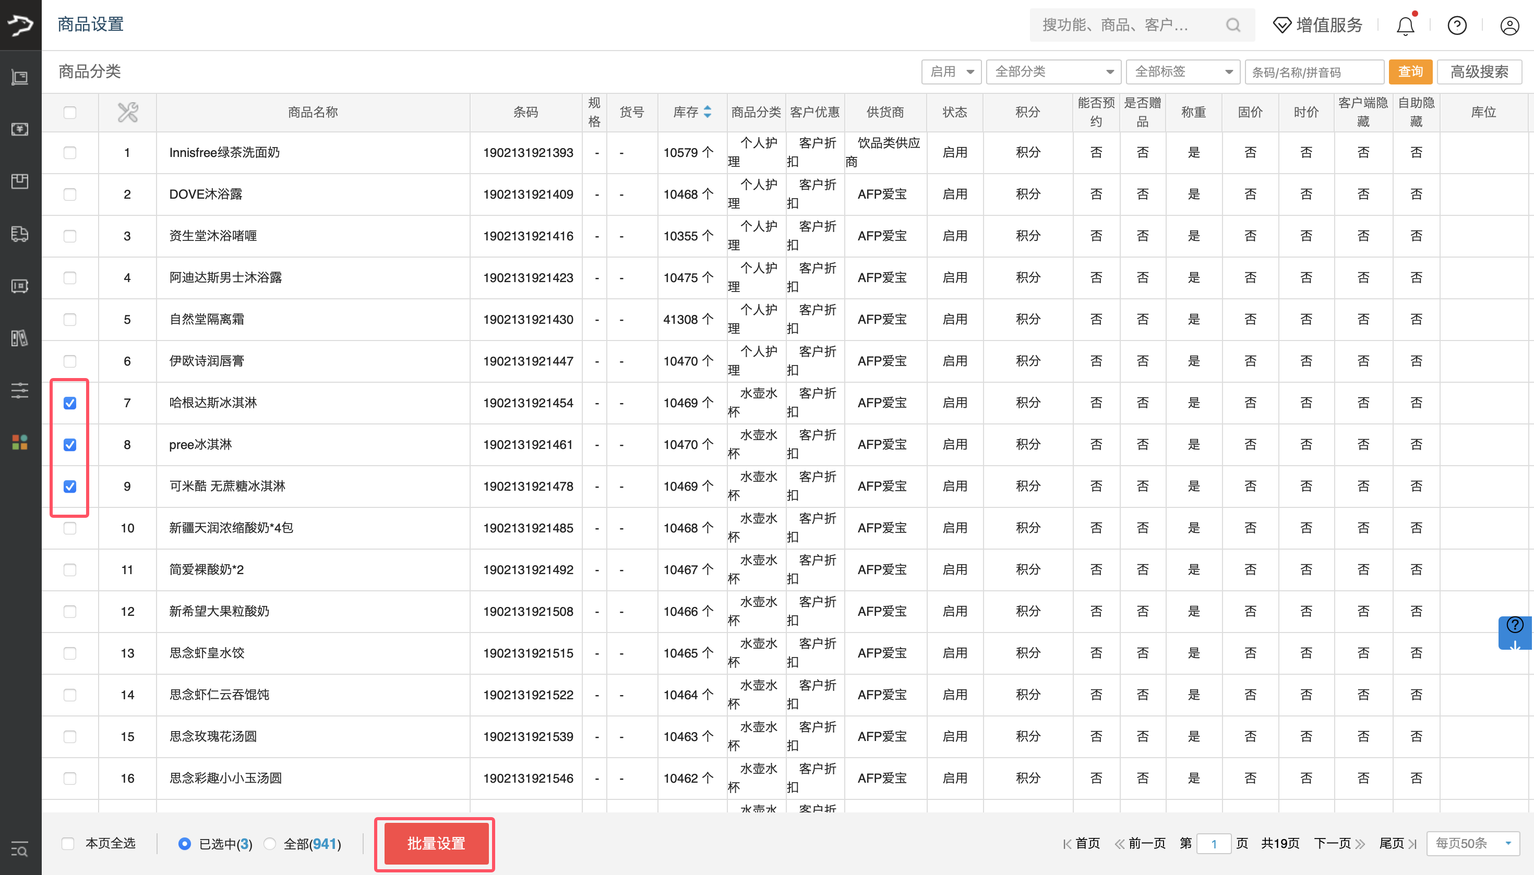Click the diamond 增值服务 icon
Viewport: 1534px width, 875px height.
pos(1282,25)
